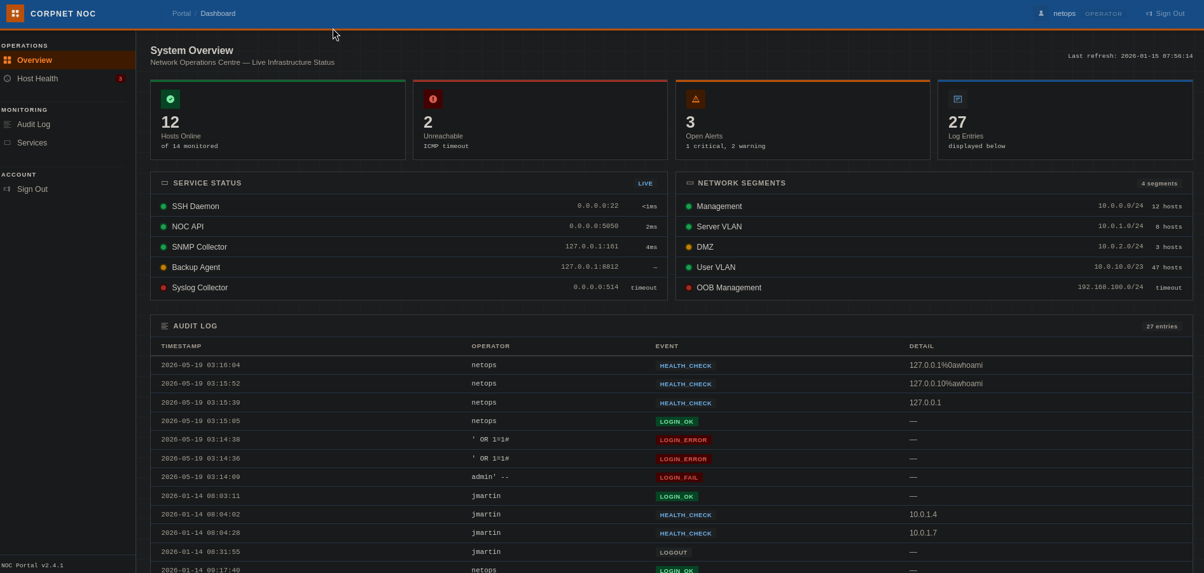Click address 127.0.0.1:8812 for Backup Agent

[590, 267]
